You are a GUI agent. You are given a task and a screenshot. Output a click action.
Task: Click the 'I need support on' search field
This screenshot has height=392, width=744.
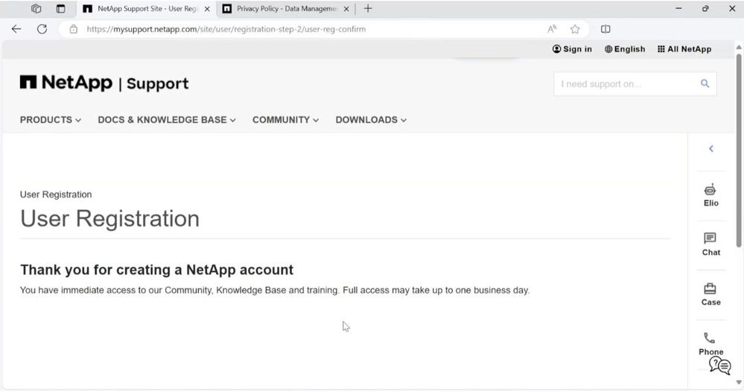(626, 84)
